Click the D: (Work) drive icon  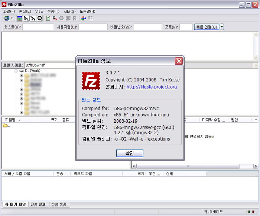[22, 71]
